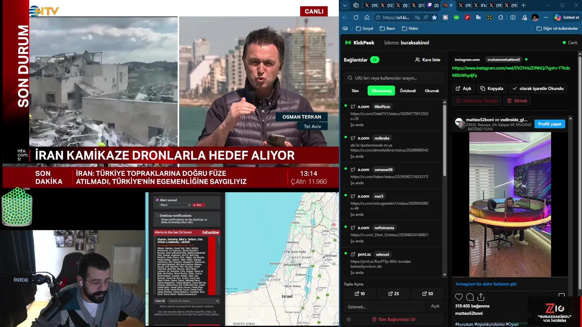The height and width of the screenshot is (327, 582).
Task: Go to the browser home page
Action: (367, 17)
